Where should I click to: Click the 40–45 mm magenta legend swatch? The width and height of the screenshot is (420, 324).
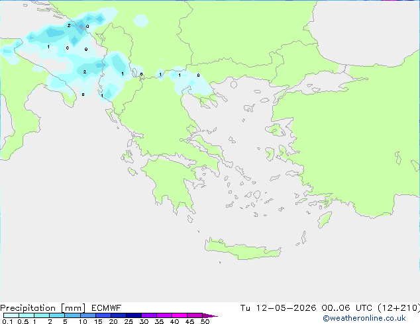pos(180,315)
